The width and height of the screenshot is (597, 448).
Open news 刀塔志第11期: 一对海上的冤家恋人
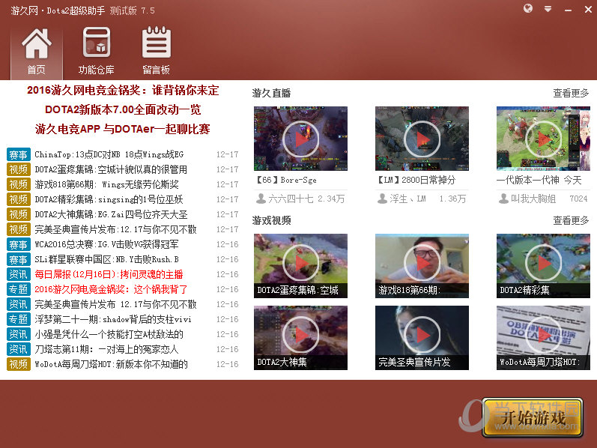106,349
